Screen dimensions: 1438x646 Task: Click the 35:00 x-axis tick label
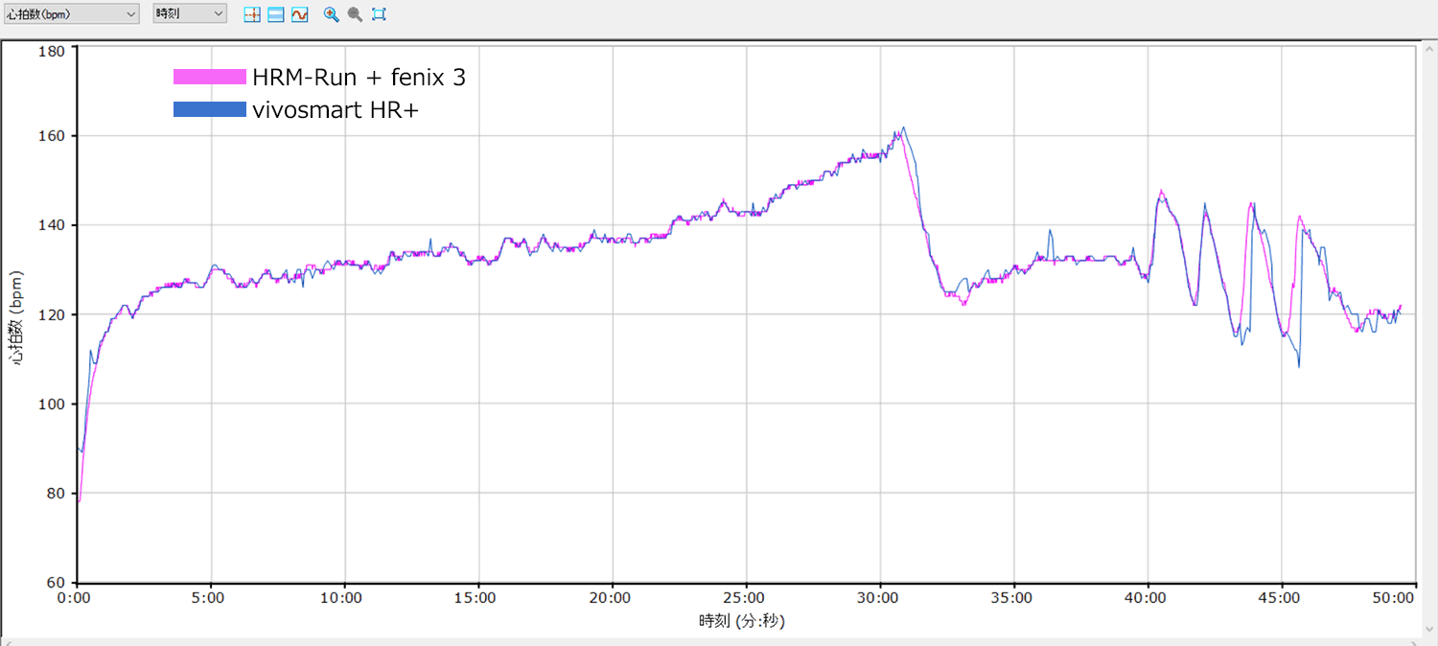[x=1011, y=598]
